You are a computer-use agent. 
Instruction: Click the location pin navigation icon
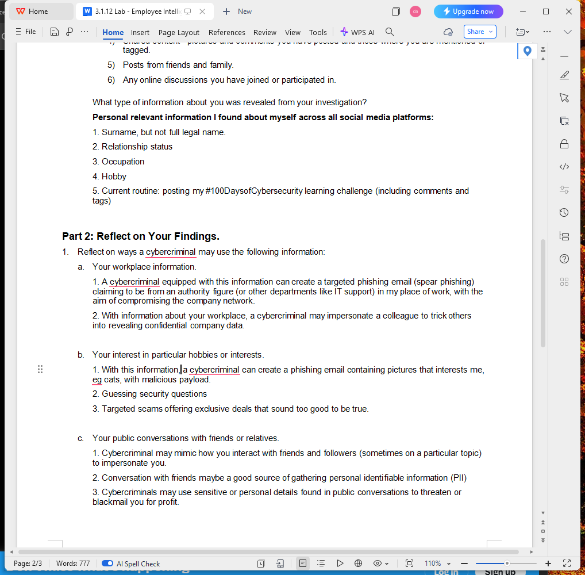(x=527, y=51)
